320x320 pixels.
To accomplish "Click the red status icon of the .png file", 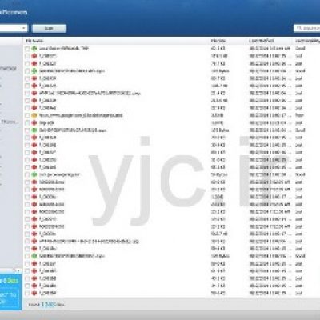I will click(34, 94).
